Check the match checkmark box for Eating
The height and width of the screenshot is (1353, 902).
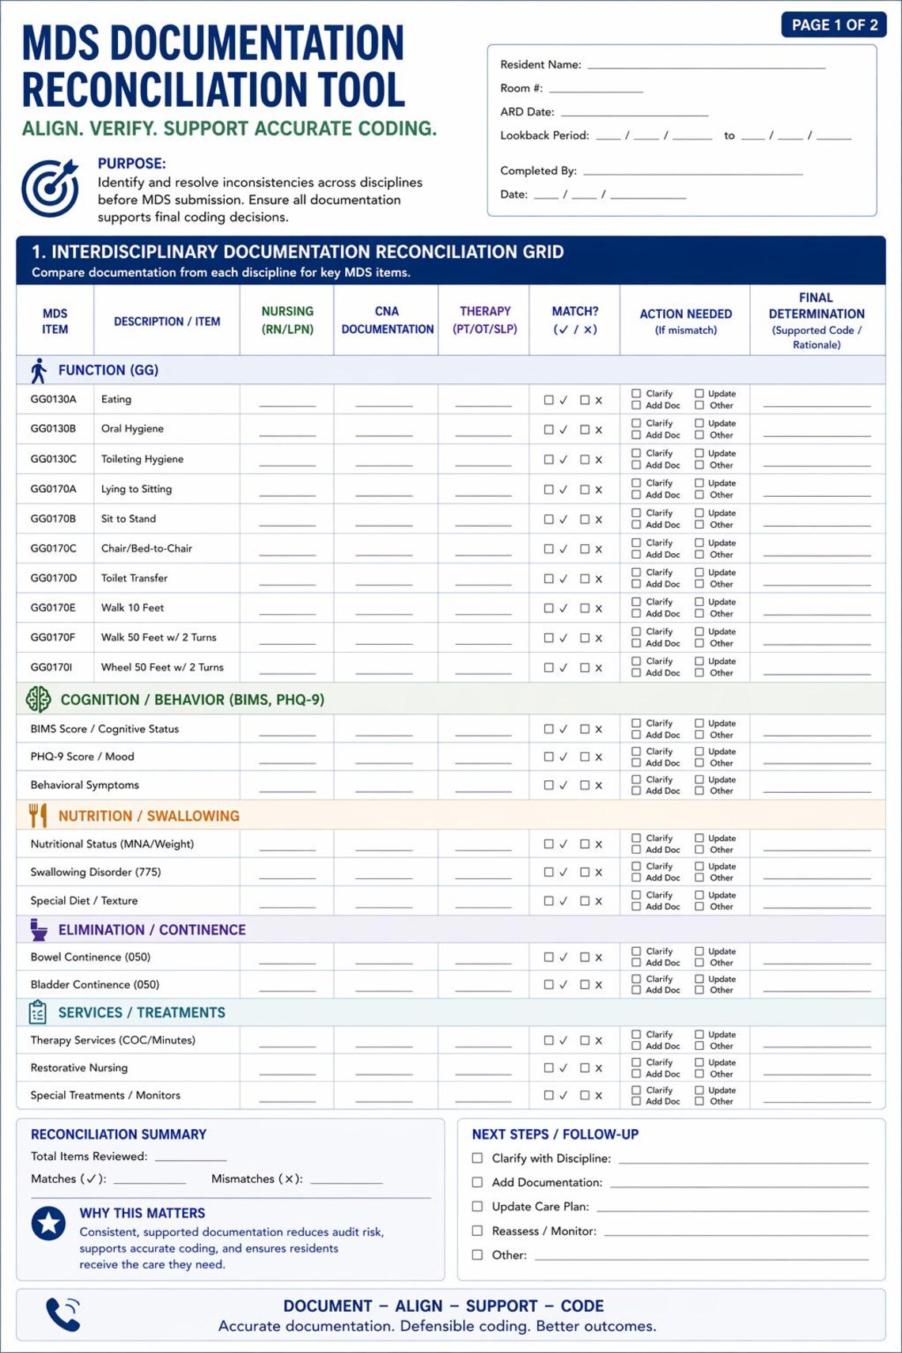548,400
